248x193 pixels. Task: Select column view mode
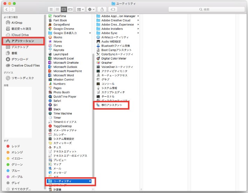pos(64,9)
